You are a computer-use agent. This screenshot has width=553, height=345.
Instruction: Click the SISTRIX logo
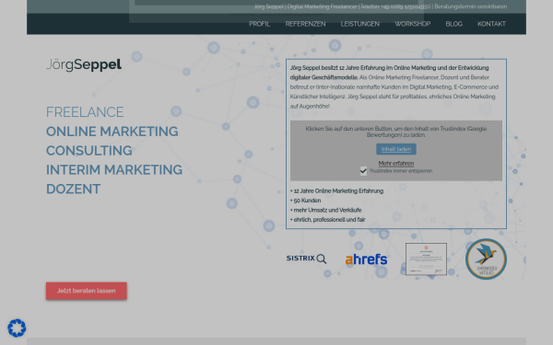[306, 259]
